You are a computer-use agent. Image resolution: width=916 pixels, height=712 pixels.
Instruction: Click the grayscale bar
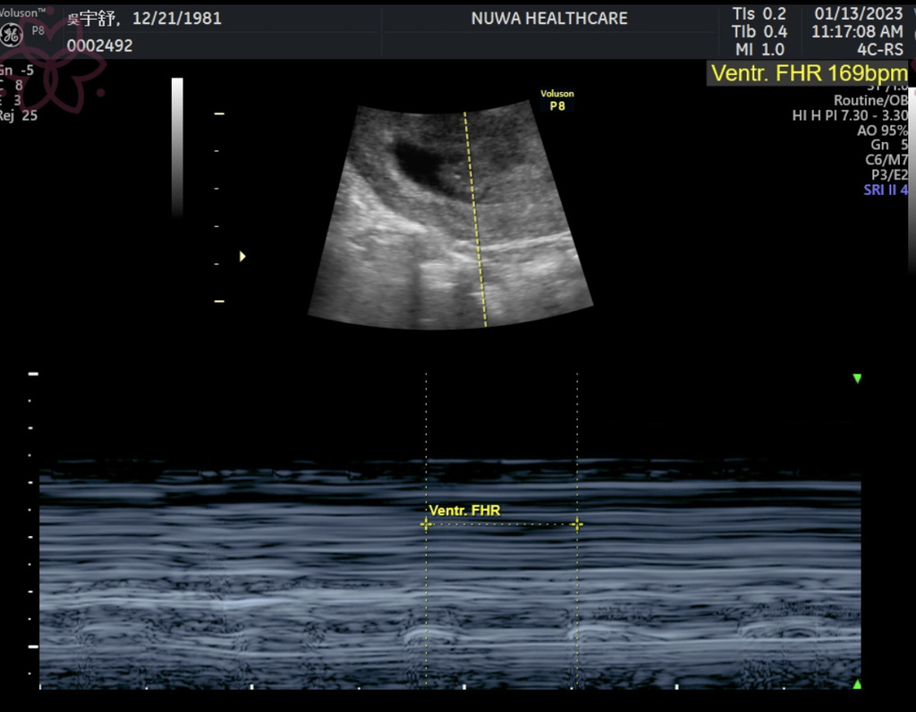(x=177, y=147)
